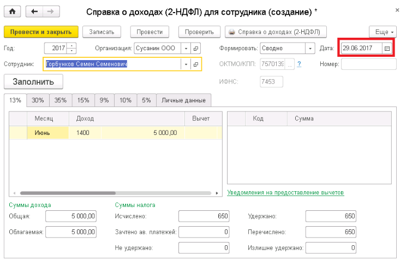Click the Провести button

150,32
